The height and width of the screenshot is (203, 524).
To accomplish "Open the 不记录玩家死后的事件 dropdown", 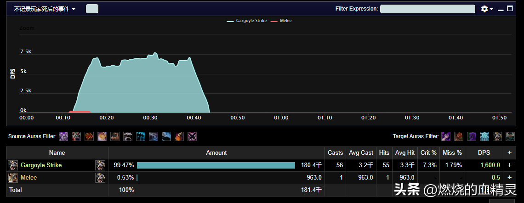I will [x=45, y=9].
